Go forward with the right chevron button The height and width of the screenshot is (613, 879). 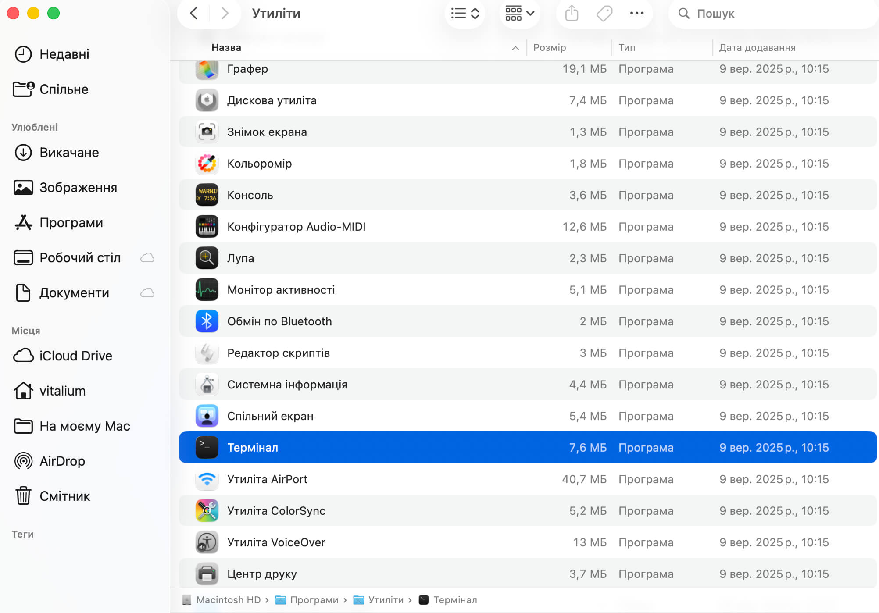click(225, 13)
